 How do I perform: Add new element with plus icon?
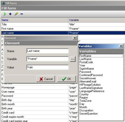point(10,14)
